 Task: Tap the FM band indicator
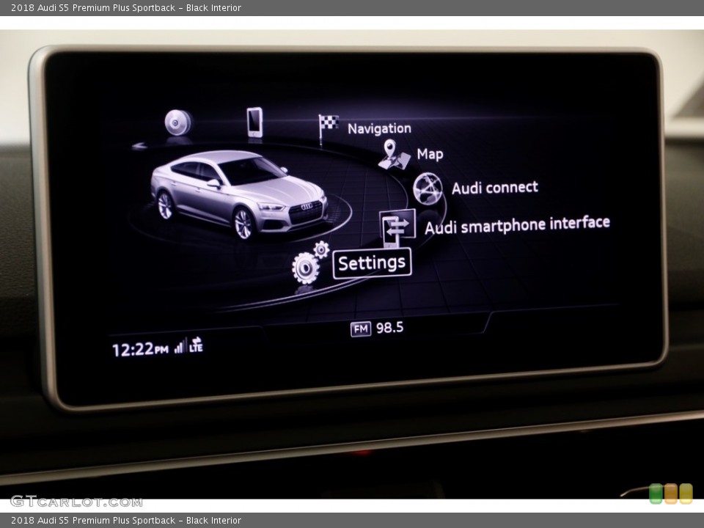tap(361, 329)
